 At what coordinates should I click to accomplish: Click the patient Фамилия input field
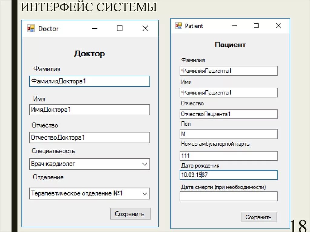[x=229, y=71]
